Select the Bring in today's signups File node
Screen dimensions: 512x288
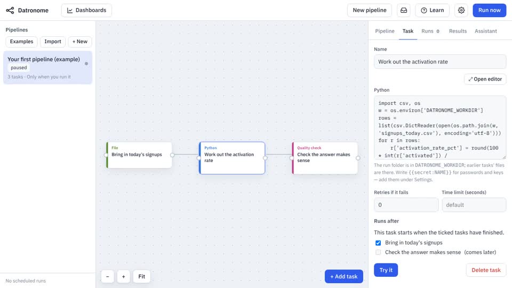pos(139,155)
